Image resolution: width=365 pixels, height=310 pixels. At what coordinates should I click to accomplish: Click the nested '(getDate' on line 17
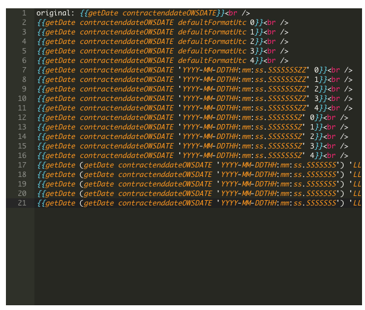[x=97, y=165]
